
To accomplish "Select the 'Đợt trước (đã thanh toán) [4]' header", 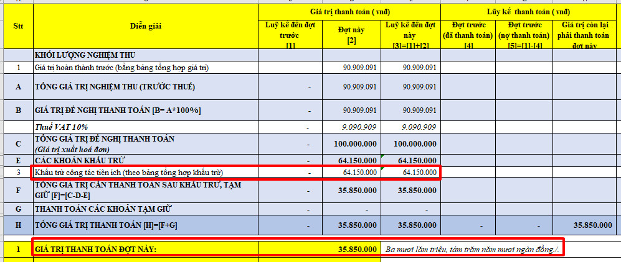I will click(x=468, y=35).
